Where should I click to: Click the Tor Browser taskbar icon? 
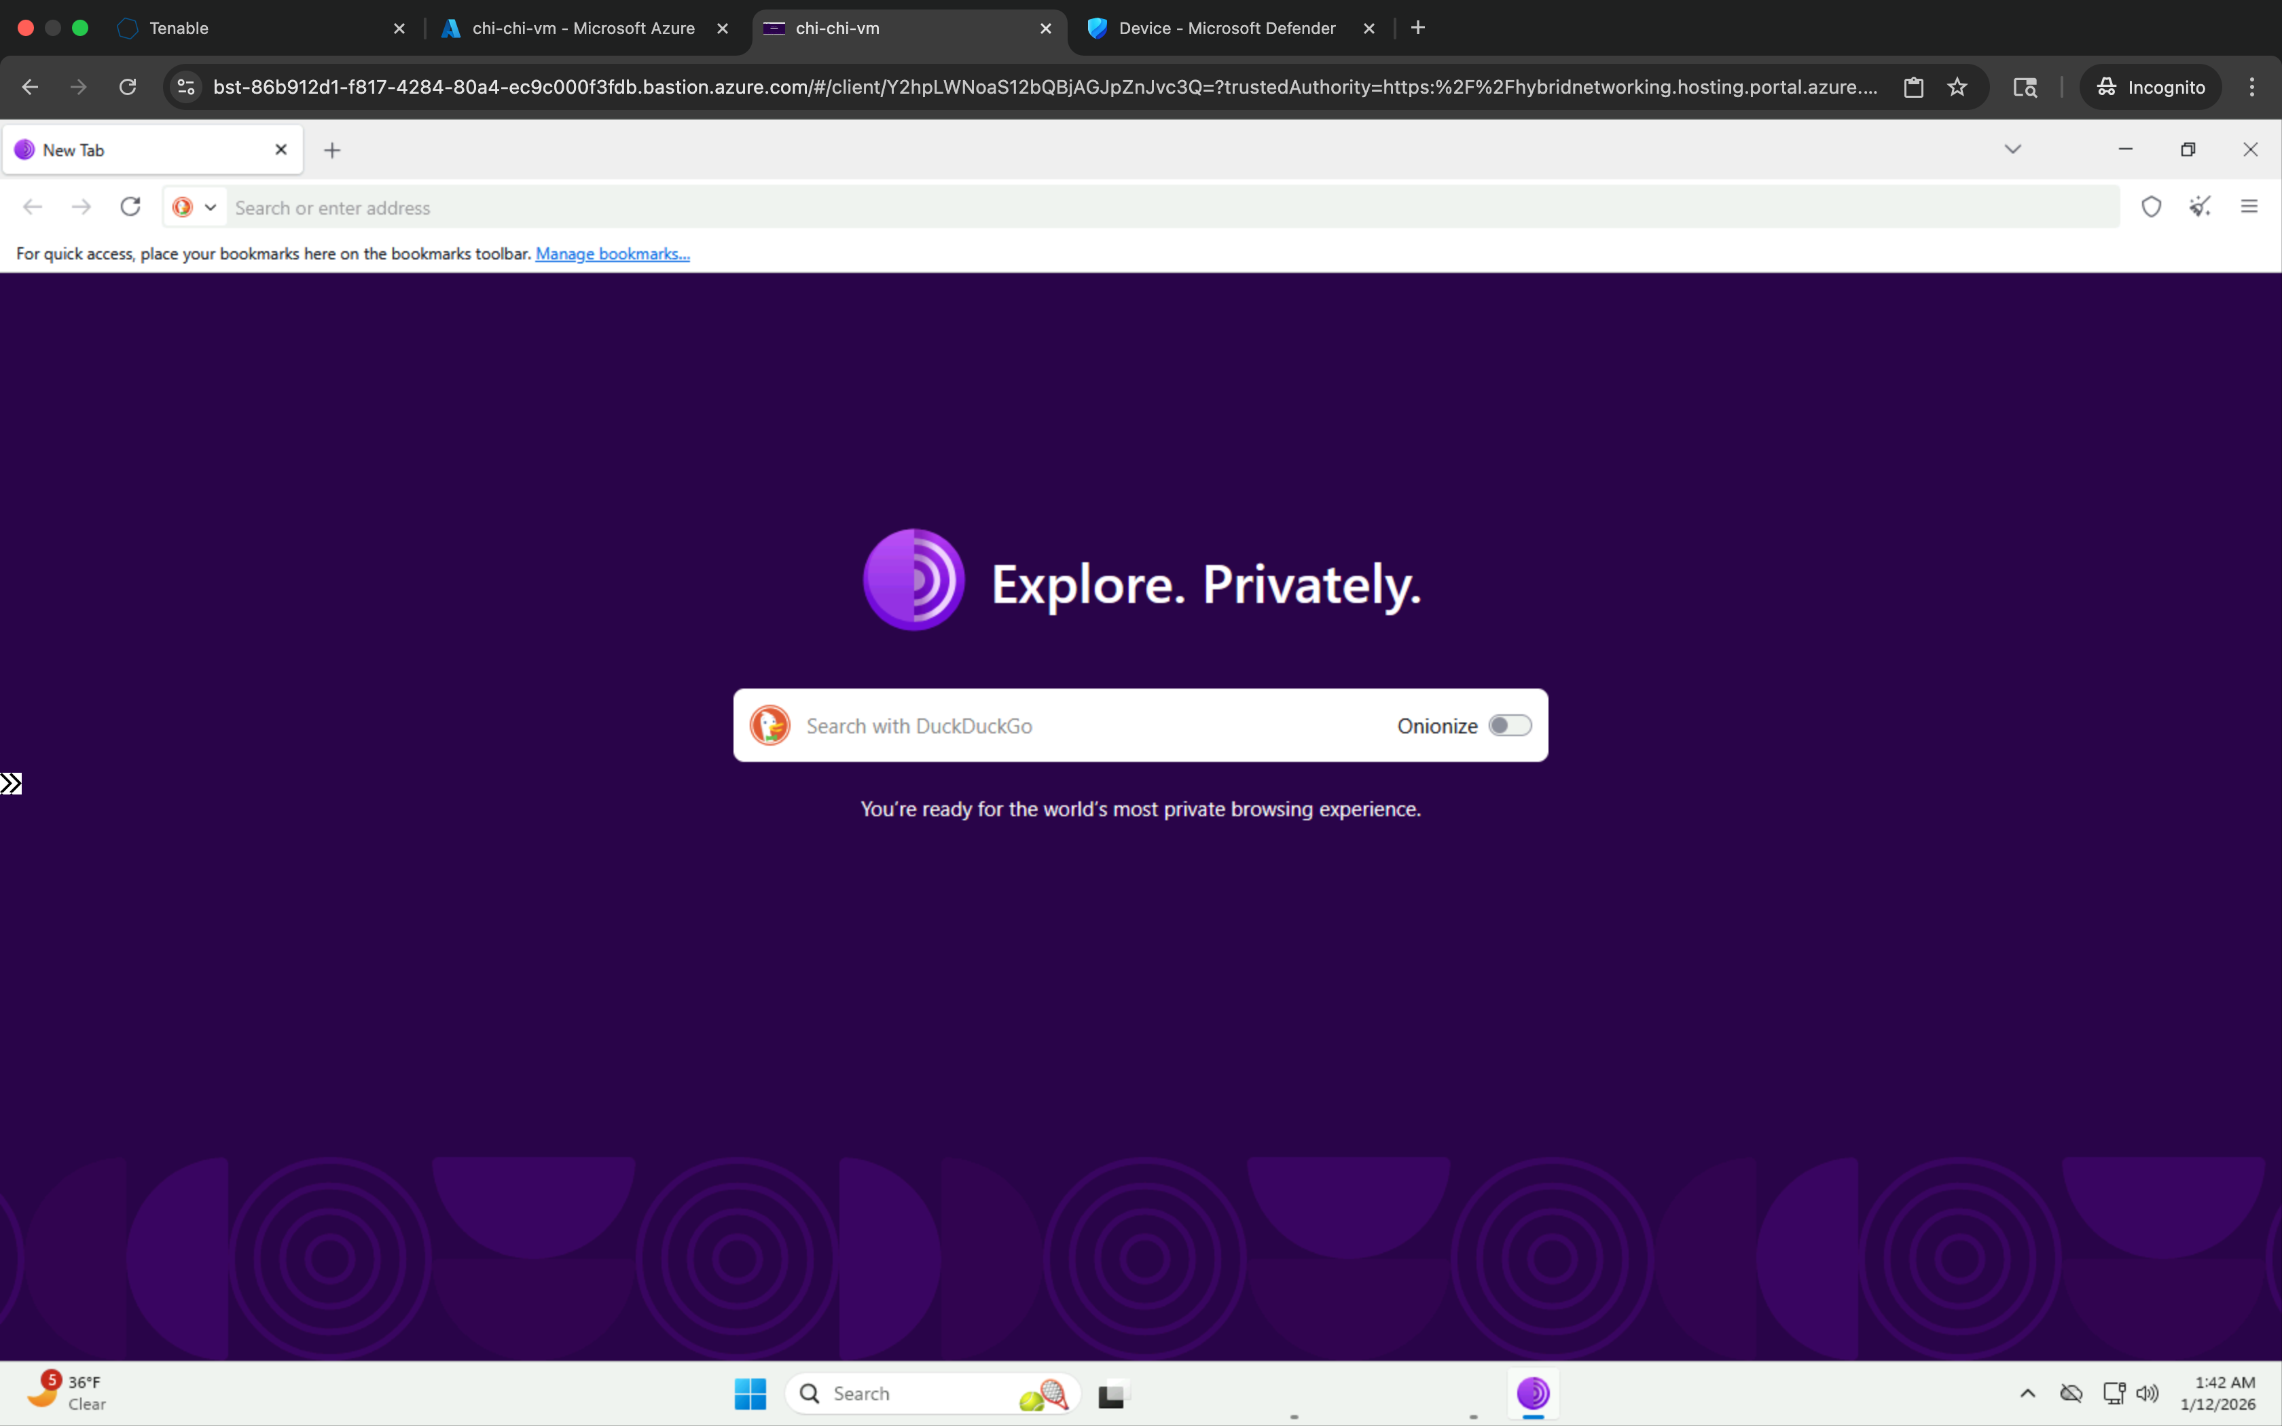[1532, 1393]
